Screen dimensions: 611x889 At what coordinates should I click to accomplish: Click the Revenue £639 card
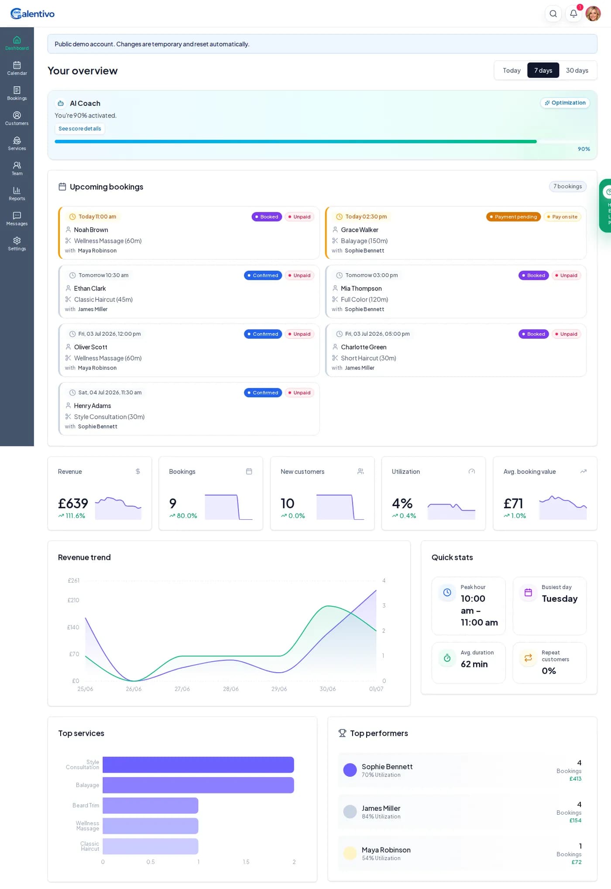[100, 493]
